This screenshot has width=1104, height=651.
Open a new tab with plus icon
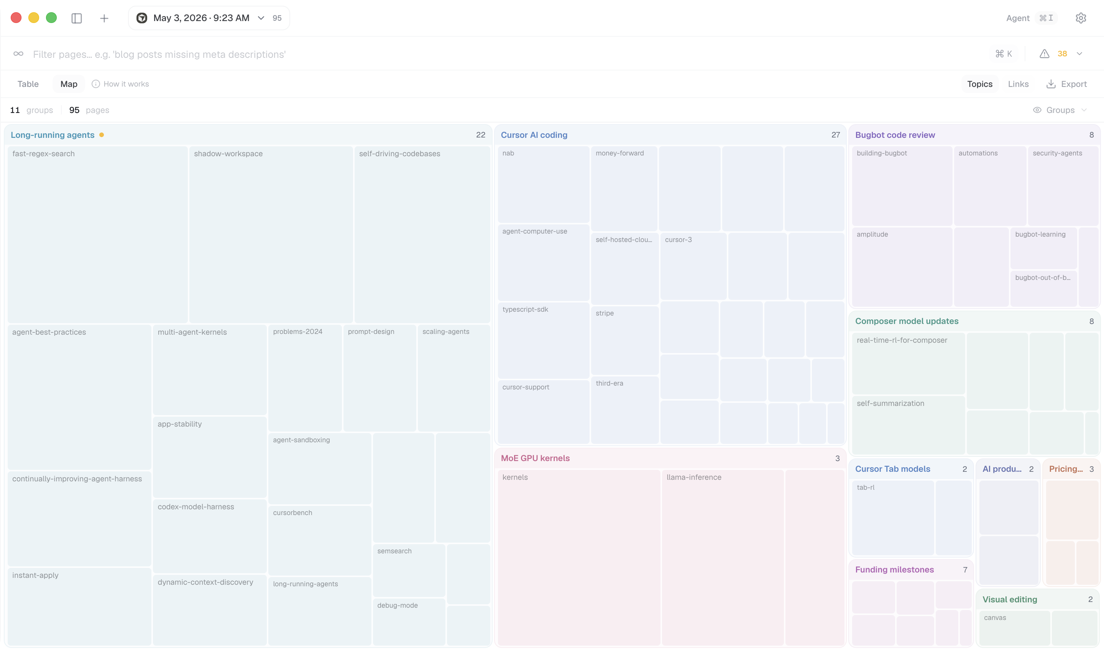(x=104, y=18)
